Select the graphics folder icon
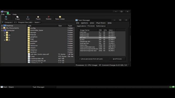The image size is (175, 98). pos(29,37)
